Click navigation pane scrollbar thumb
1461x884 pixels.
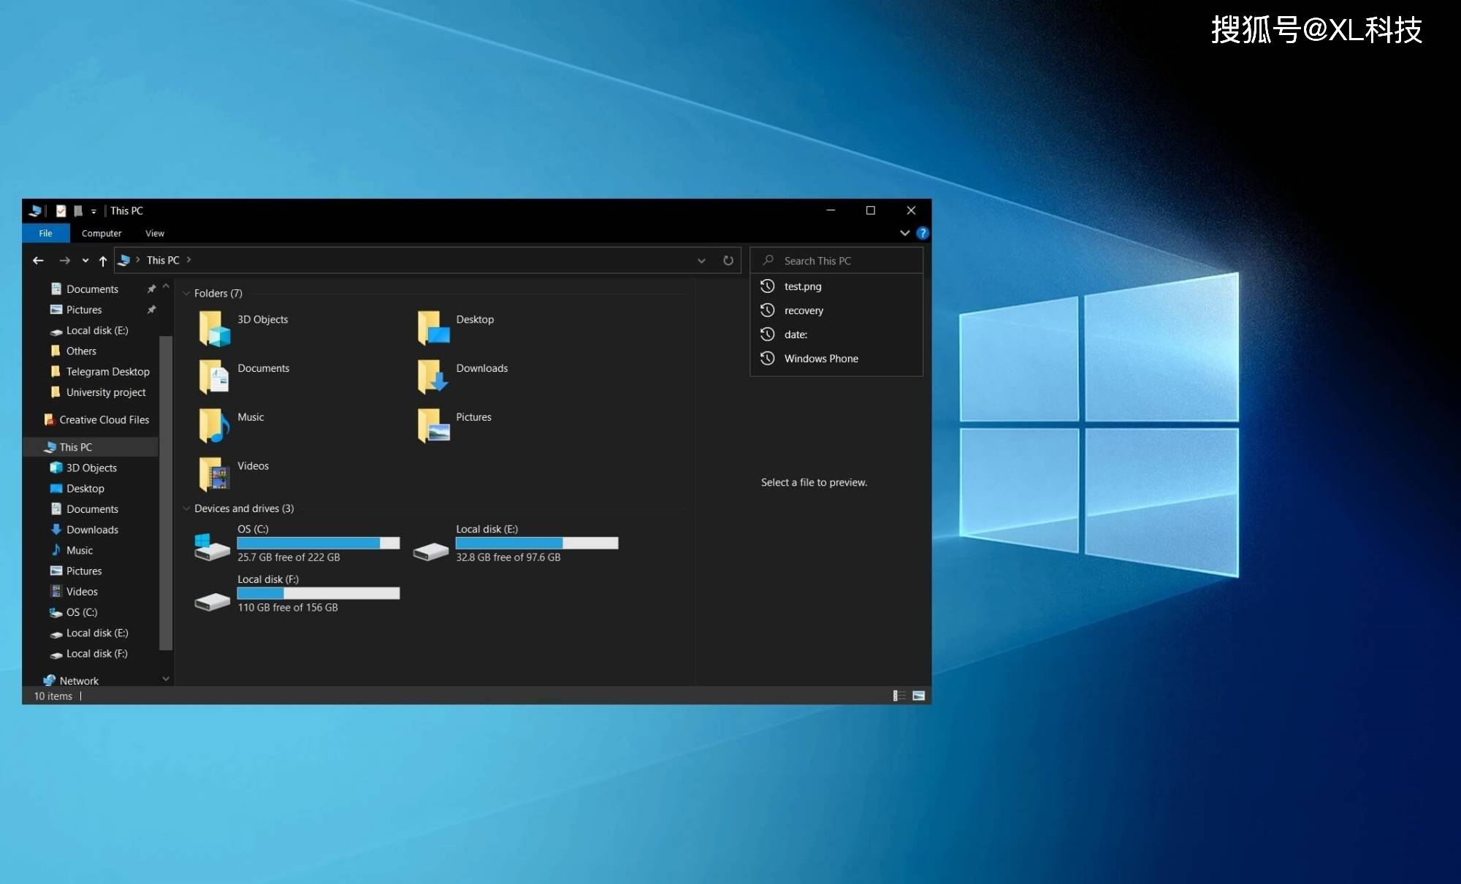click(166, 493)
